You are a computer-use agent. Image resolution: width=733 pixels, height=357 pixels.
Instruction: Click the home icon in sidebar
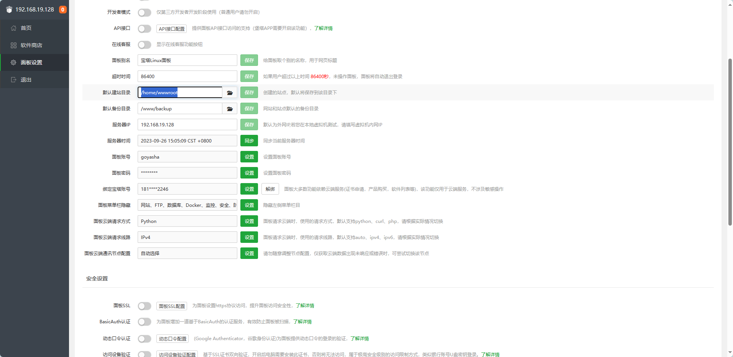point(14,28)
